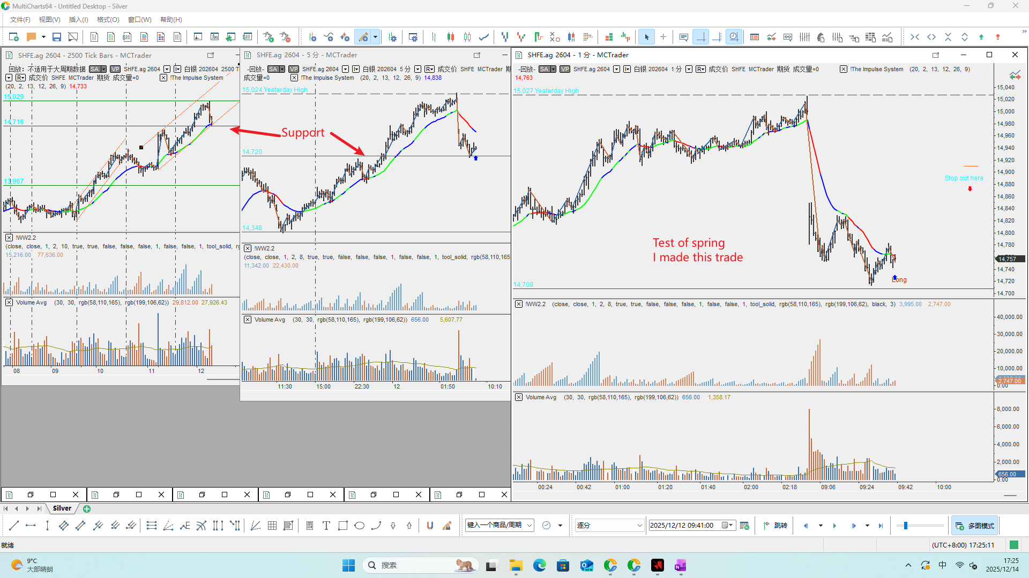The image size is (1029, 578).
Task: Open the function (fx) study icon
Action: click(x=214, y=37)
